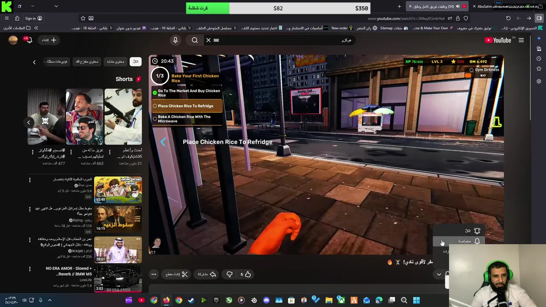
Task: Open the NO ERA AMOR video title
Action: tap(69, 271)
